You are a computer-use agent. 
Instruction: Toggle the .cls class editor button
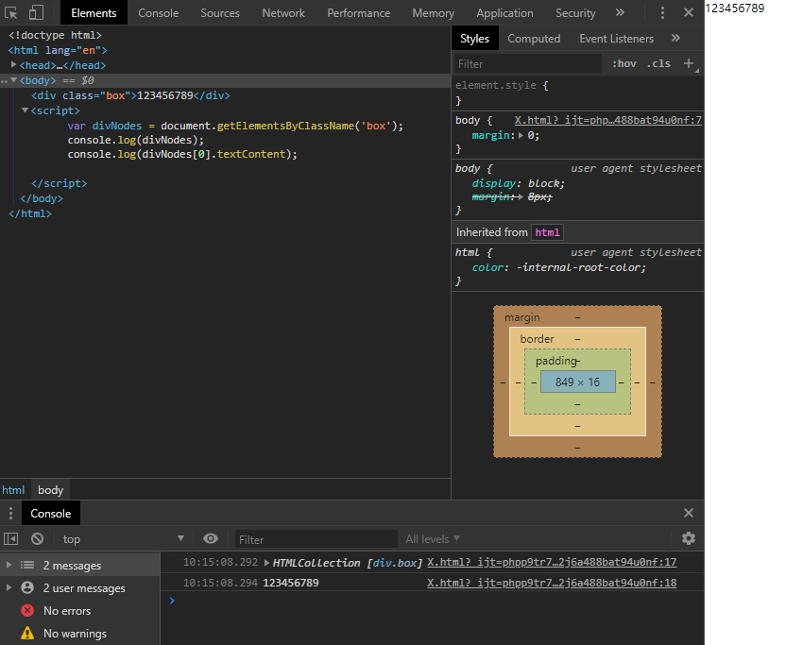coord(658,63)
